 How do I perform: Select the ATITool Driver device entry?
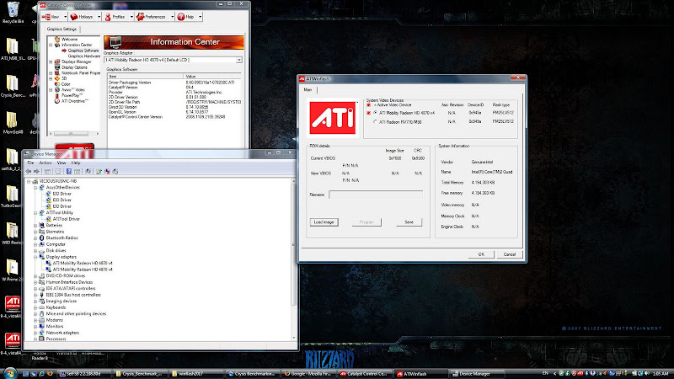tap(67, 219)
